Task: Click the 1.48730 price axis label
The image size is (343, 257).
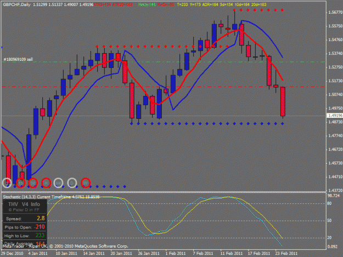Action: tap(335, 122)
